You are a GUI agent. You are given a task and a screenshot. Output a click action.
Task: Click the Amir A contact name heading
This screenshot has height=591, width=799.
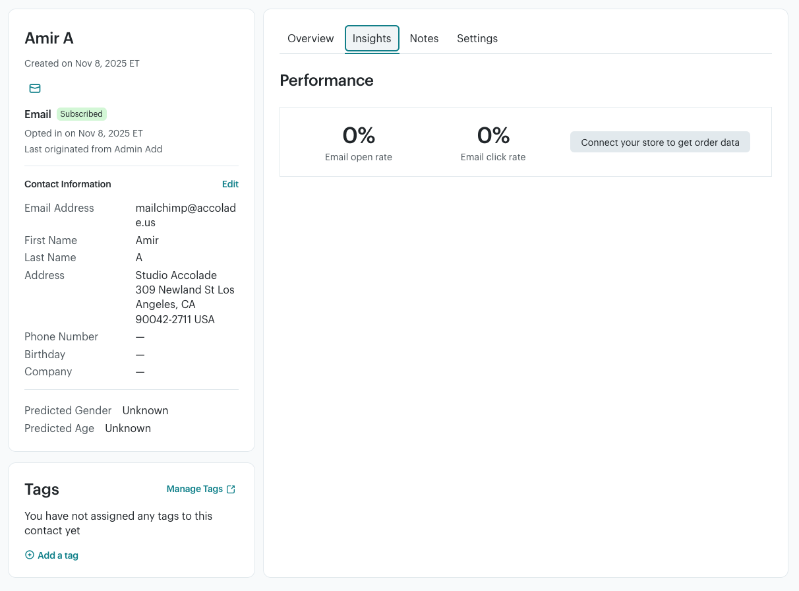tap(49, 38)
